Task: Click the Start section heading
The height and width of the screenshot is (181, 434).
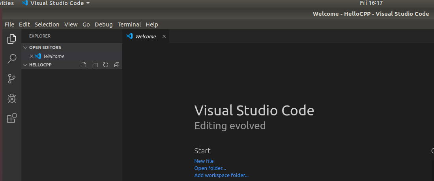Action: [x=202, y=151]
